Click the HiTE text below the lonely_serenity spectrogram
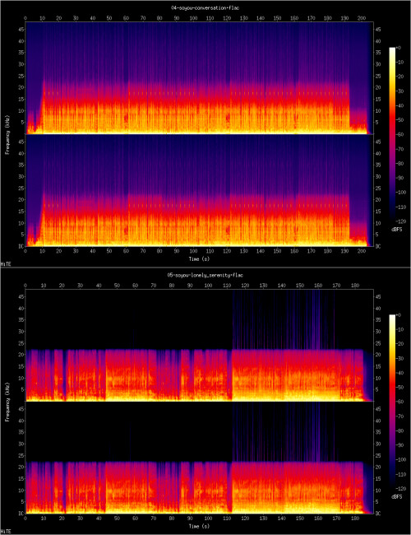 [5, 532]
